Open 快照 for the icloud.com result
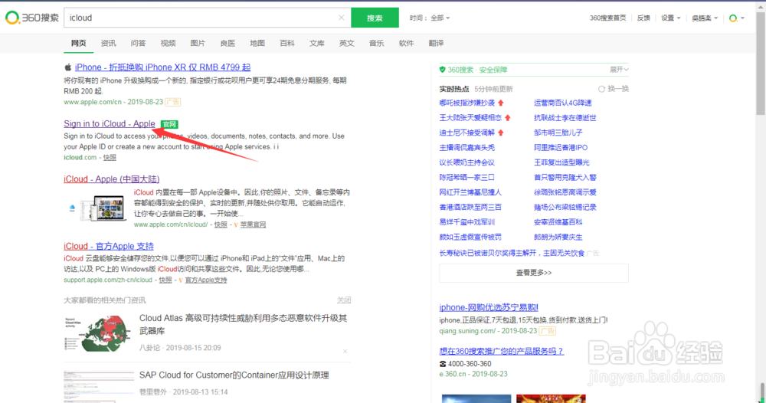Viewport: 766px width, 403px height. (x=110, y=157)
